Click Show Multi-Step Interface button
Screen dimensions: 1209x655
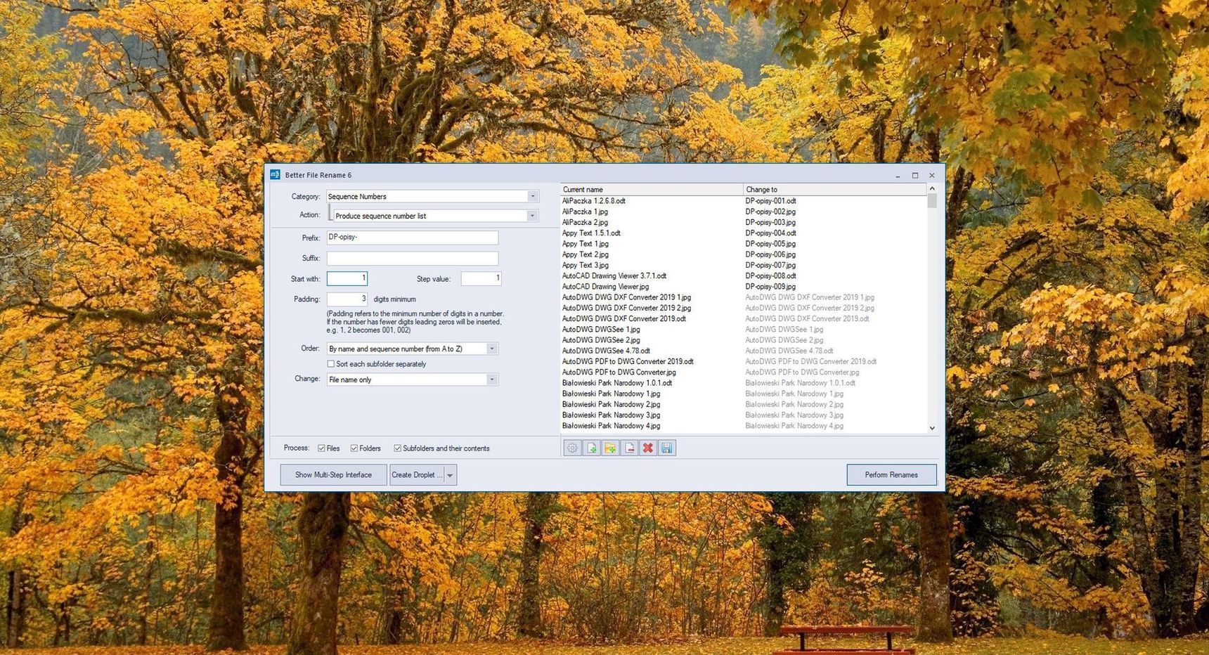pyautogui.click(x=333, y=475)
